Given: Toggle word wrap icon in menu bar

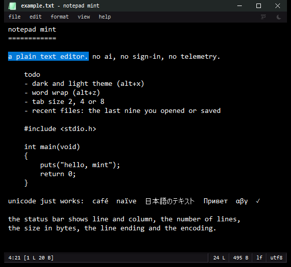Looking at the screenshot, I should coord(263,17).
